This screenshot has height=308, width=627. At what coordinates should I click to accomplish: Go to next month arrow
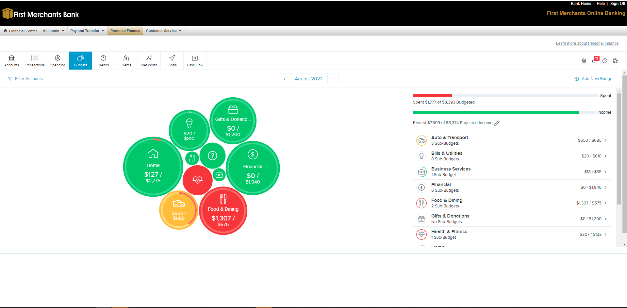[x=333, y=79]
